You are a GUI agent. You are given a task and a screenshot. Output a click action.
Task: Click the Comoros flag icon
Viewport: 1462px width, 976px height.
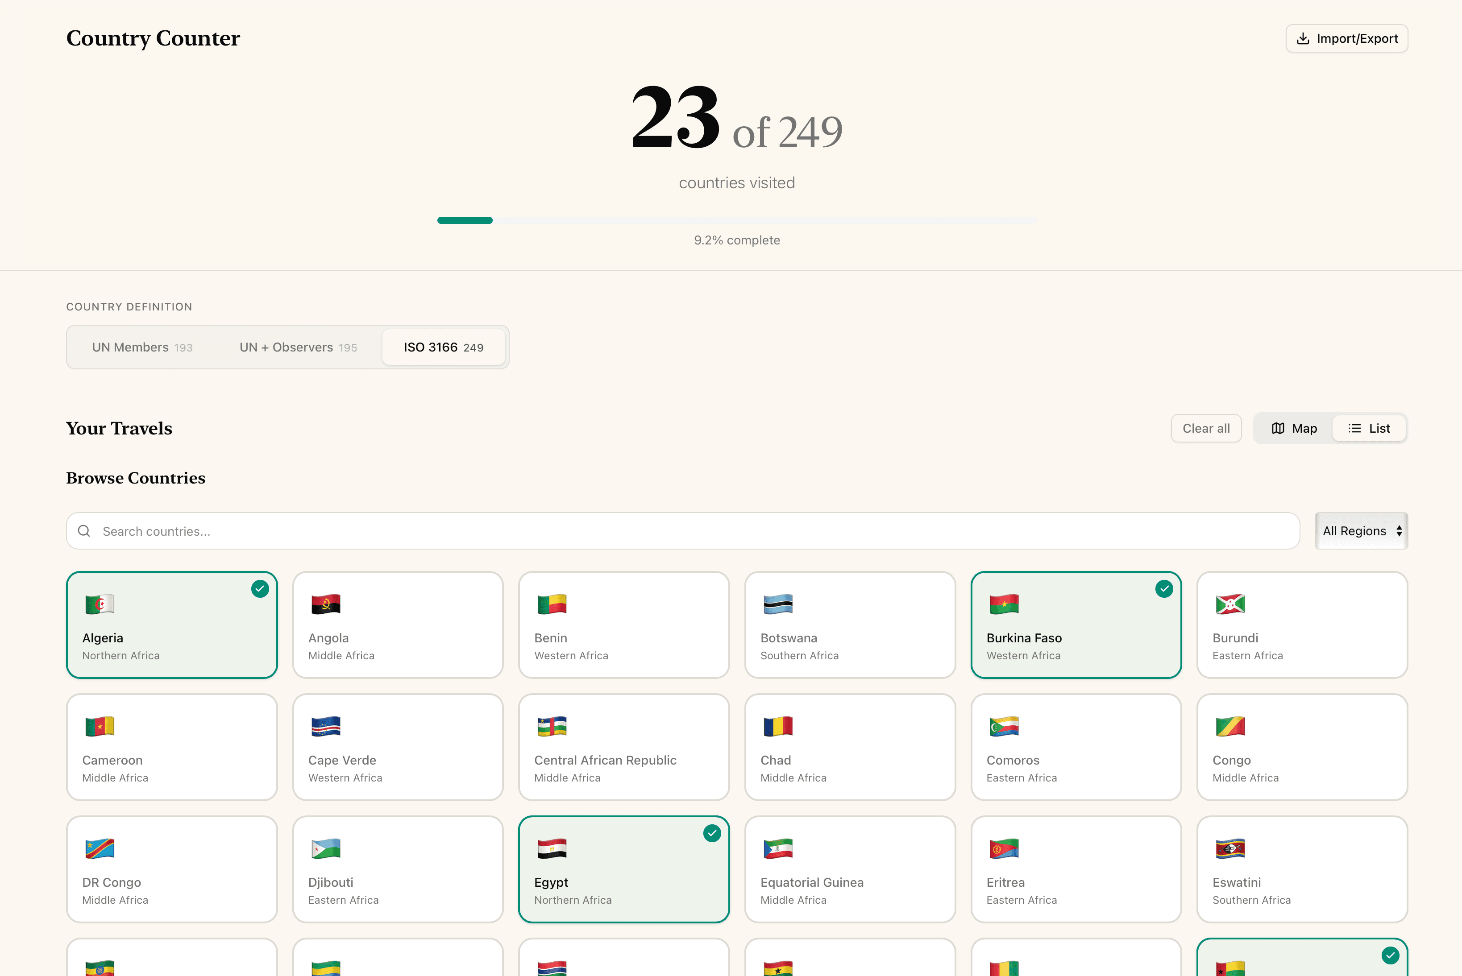pyautogui.click(x=1004, y=726)
